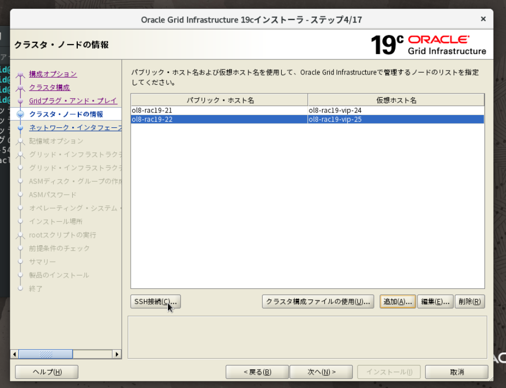
Task: Open the SSH接続(C)... connectivity settings
Action: click(156, 302)
